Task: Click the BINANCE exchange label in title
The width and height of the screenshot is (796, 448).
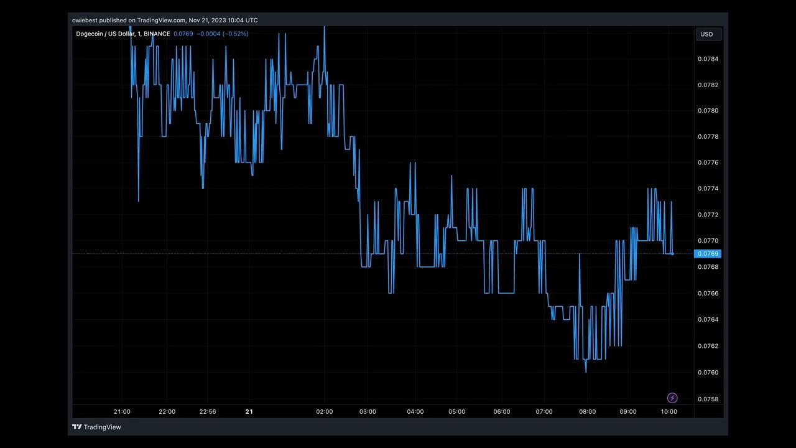Action: (156, 34)
